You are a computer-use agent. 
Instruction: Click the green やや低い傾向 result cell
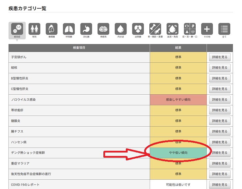tap(178, 153)
